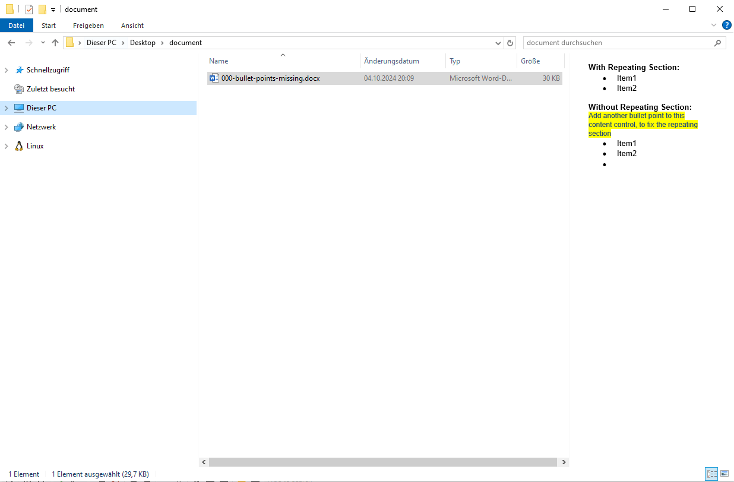Select Schnellzugriff in navigation pane

pos(48,70)
